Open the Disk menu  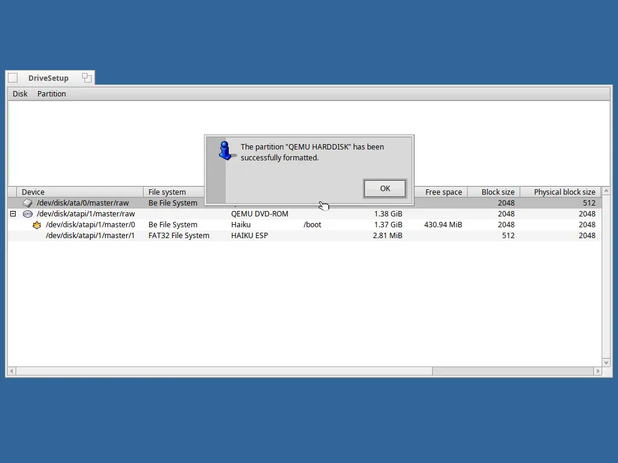coord(20,93)
